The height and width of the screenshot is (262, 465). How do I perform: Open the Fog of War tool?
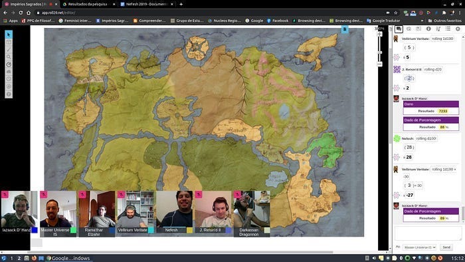click(9, 72)
